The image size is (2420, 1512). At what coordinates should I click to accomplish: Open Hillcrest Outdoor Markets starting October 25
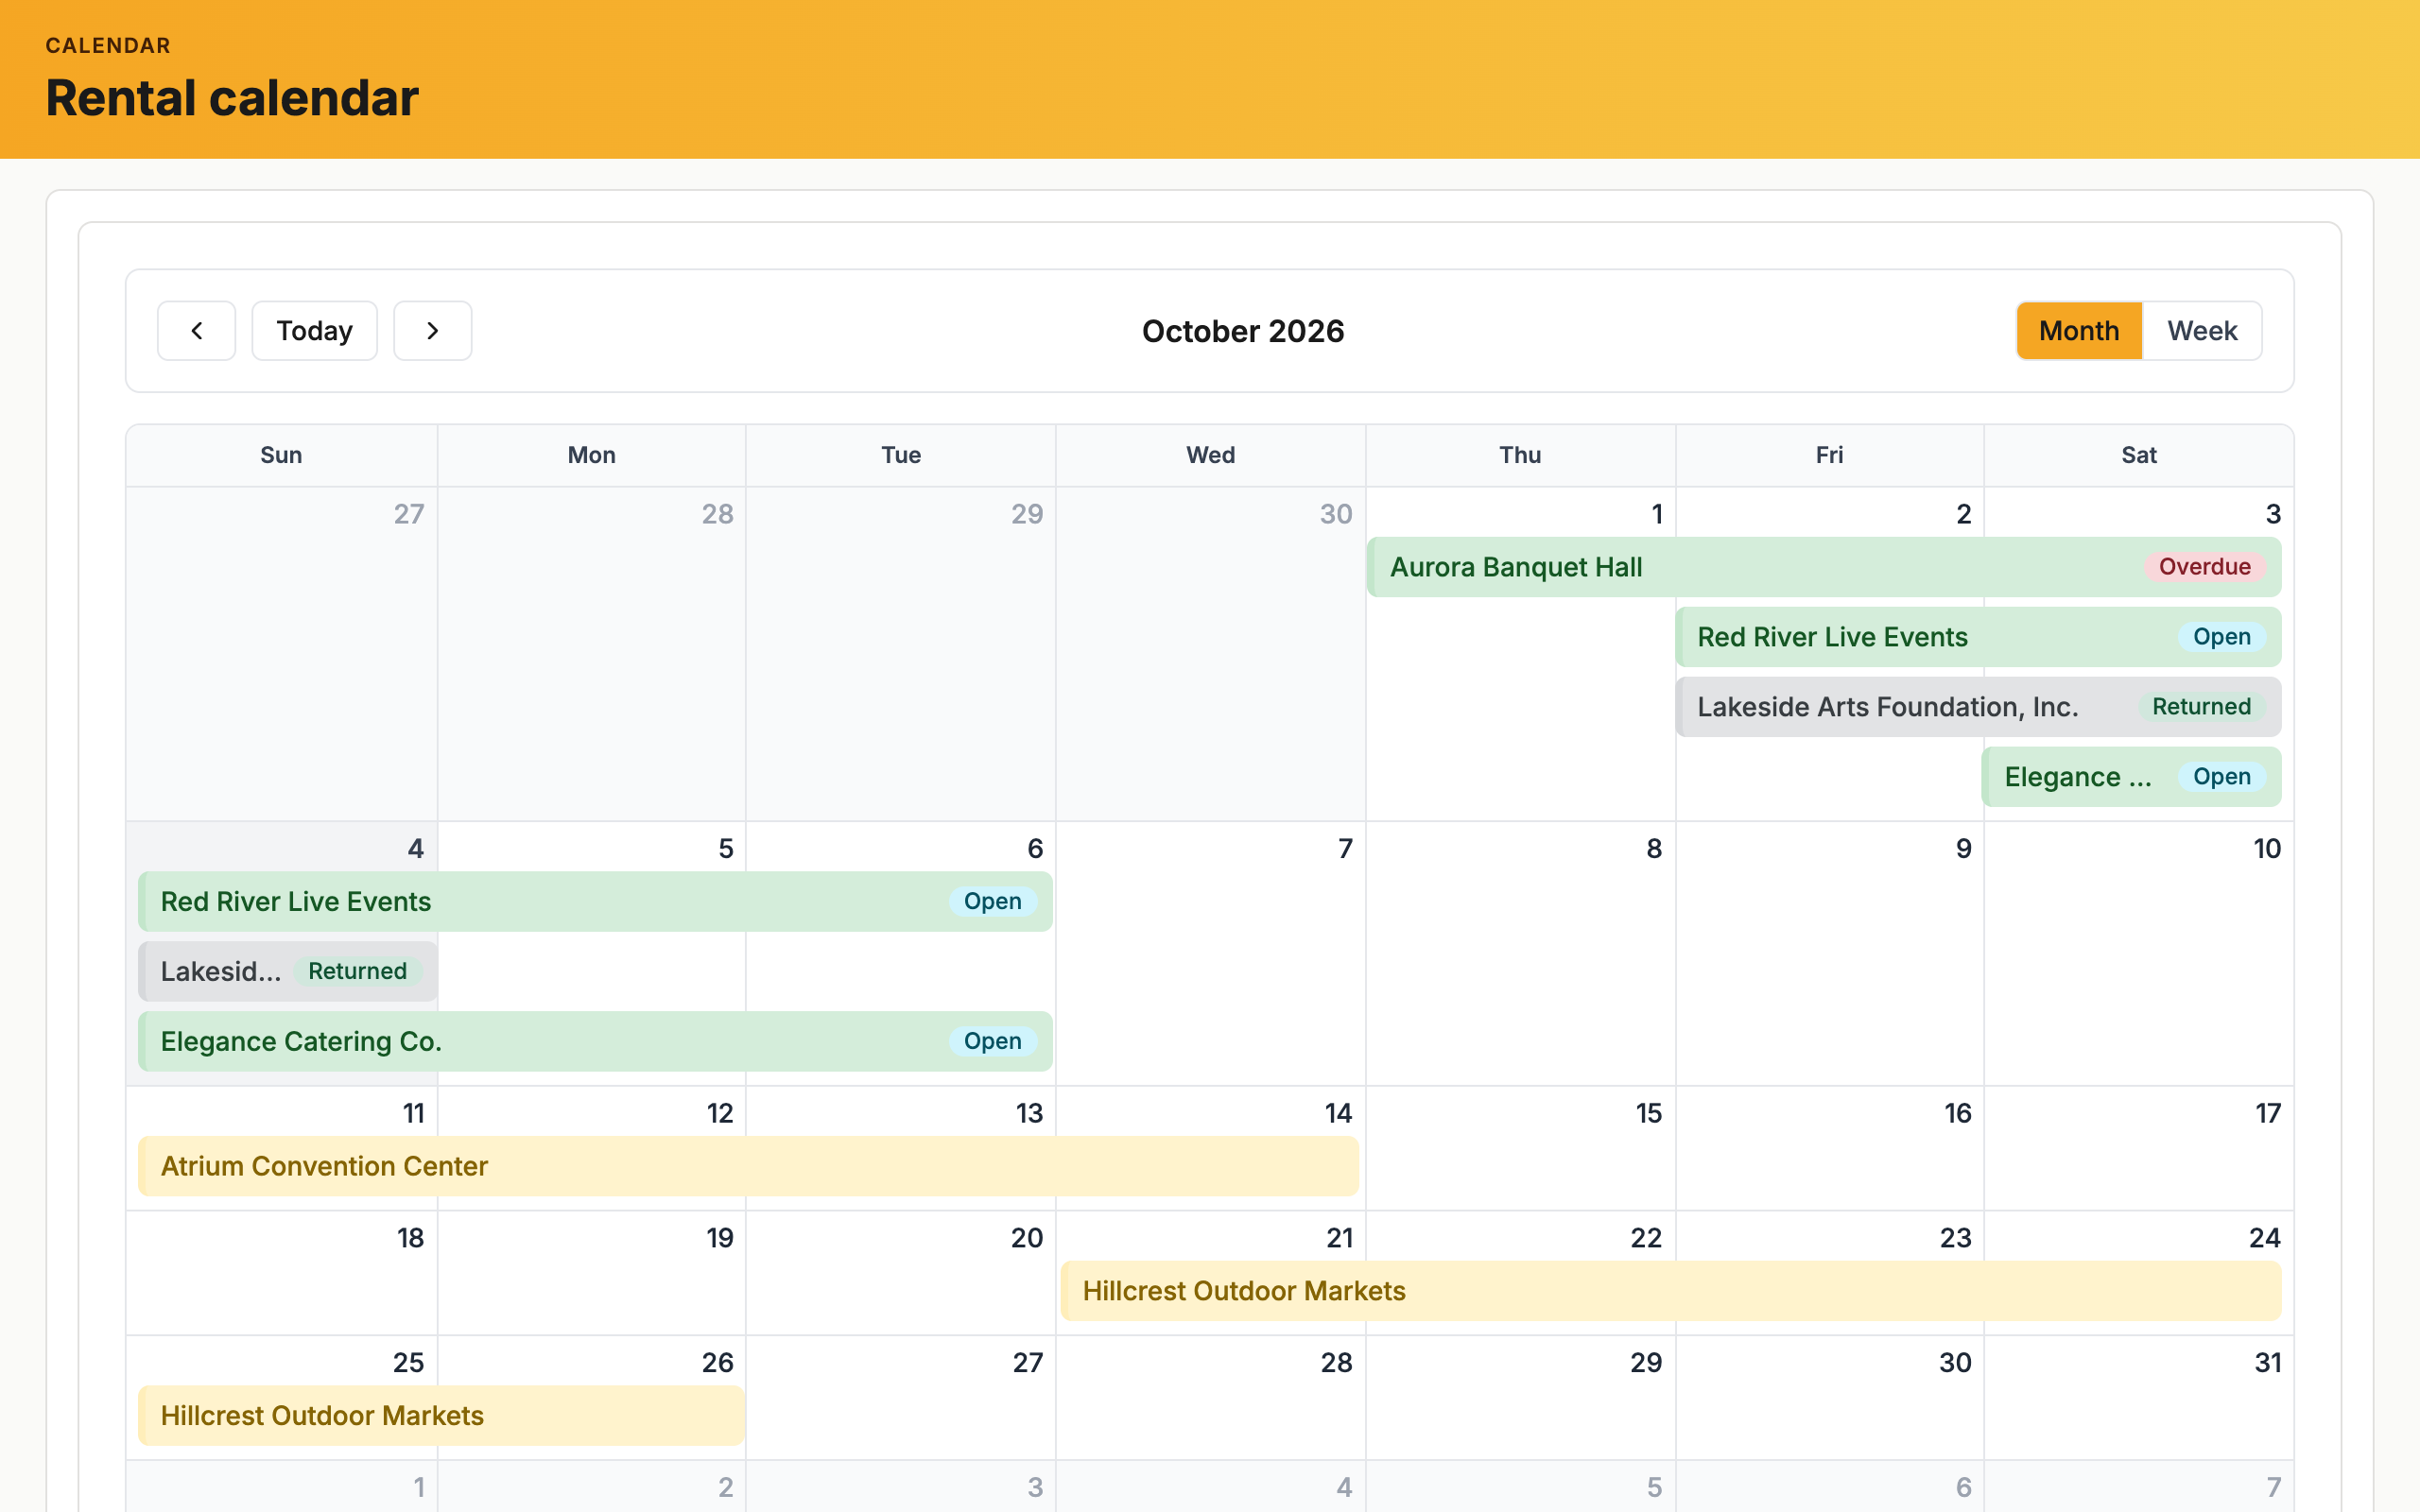point(441,1416)
